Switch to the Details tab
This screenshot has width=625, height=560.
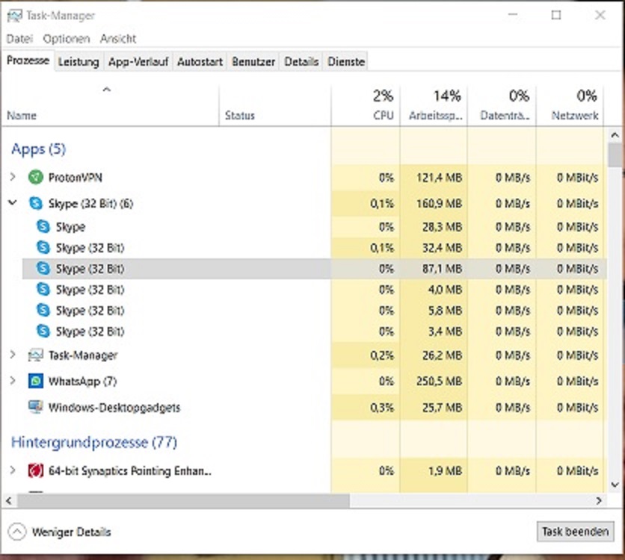point(301,62)
